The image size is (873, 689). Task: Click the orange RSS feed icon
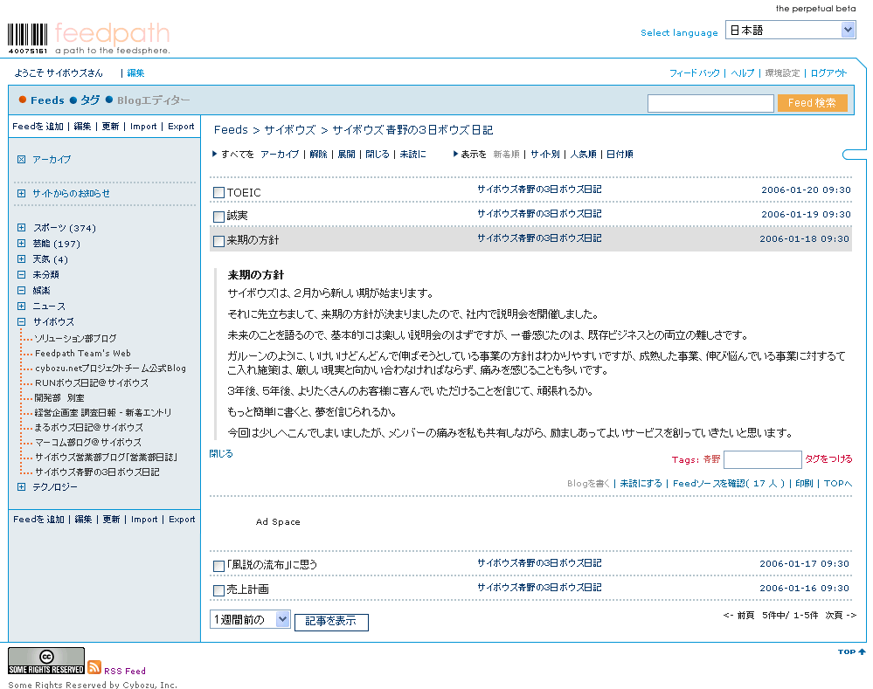(x=94, y=667)
